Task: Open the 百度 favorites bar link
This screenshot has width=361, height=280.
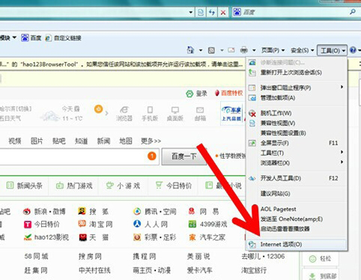Action: (31, 38)
